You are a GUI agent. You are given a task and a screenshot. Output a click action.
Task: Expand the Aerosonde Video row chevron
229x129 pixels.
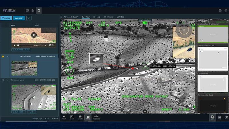coord(7,80)
